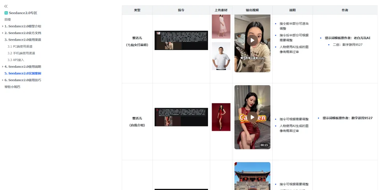This screenshot has width=392, height=190.
Task: Go to 3. Seedance2.0使用渠道
Action: [23, 40]
